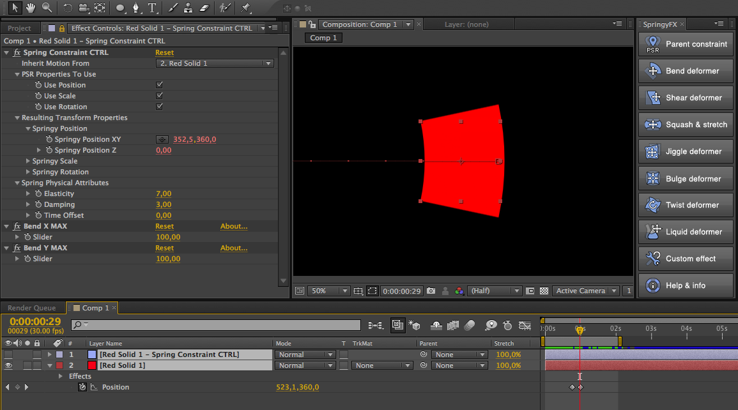Take a snapshot with camera icon

coord(431,291)
